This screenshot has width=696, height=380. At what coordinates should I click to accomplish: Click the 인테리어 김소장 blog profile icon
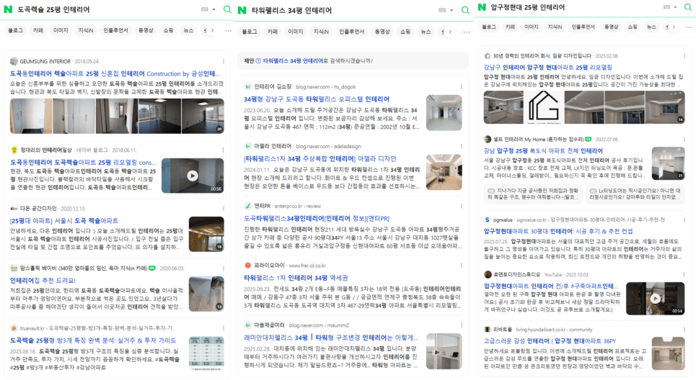248,86
